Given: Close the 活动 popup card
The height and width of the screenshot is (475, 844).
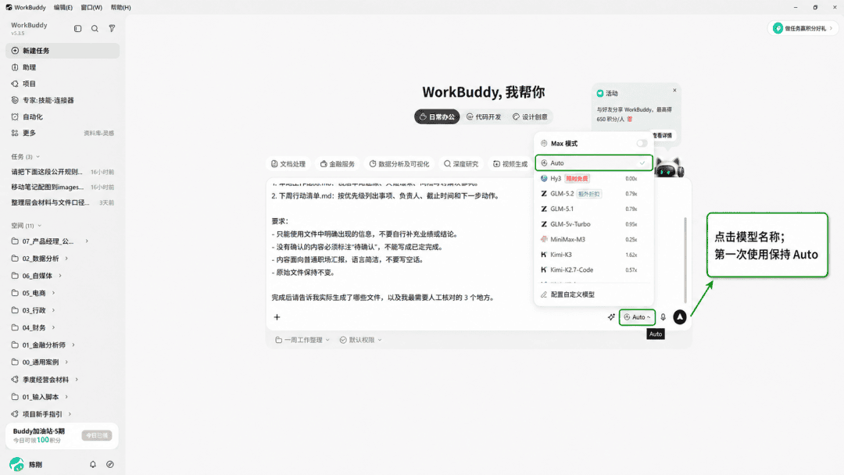Looking at the screenshot, I should (x=674, y=91).
